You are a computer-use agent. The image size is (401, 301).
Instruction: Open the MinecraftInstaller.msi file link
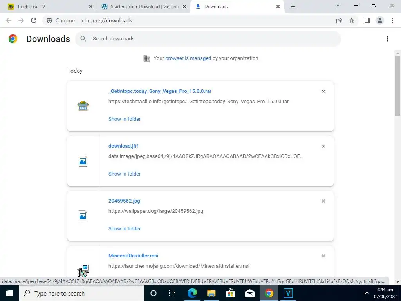133,256
